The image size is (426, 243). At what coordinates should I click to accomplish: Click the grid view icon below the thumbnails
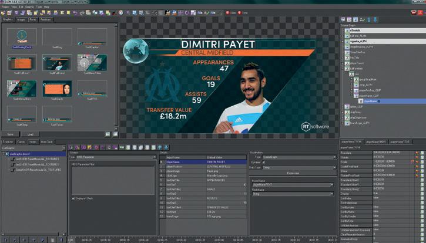point(108,134)
